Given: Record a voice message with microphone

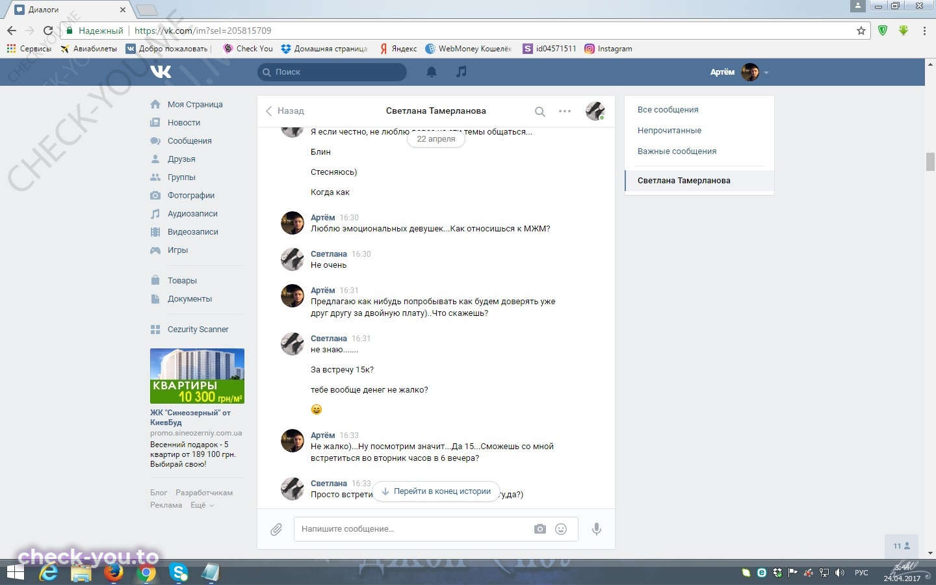Looking at the screenshot, I should click(596, 529).
